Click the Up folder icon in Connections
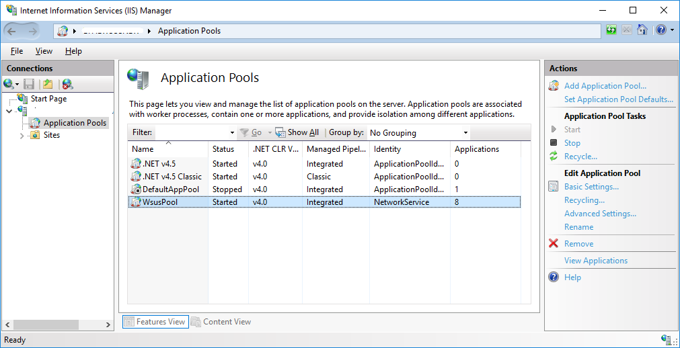680x348 pixels. pyautogui.click(x=47, y=84)
